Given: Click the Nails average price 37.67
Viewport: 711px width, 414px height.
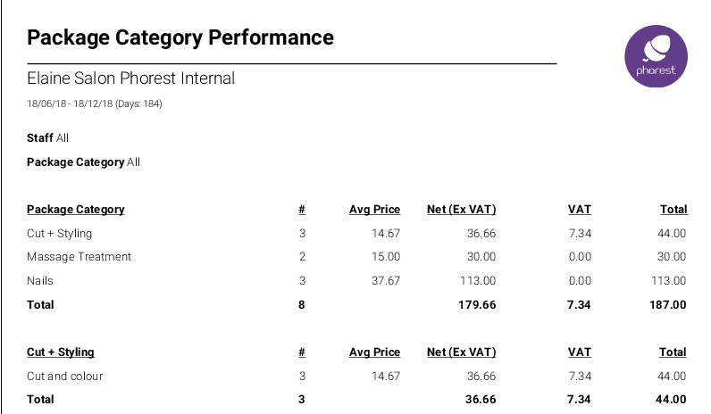Looking at the screenshot, I should tap(385, 280).
